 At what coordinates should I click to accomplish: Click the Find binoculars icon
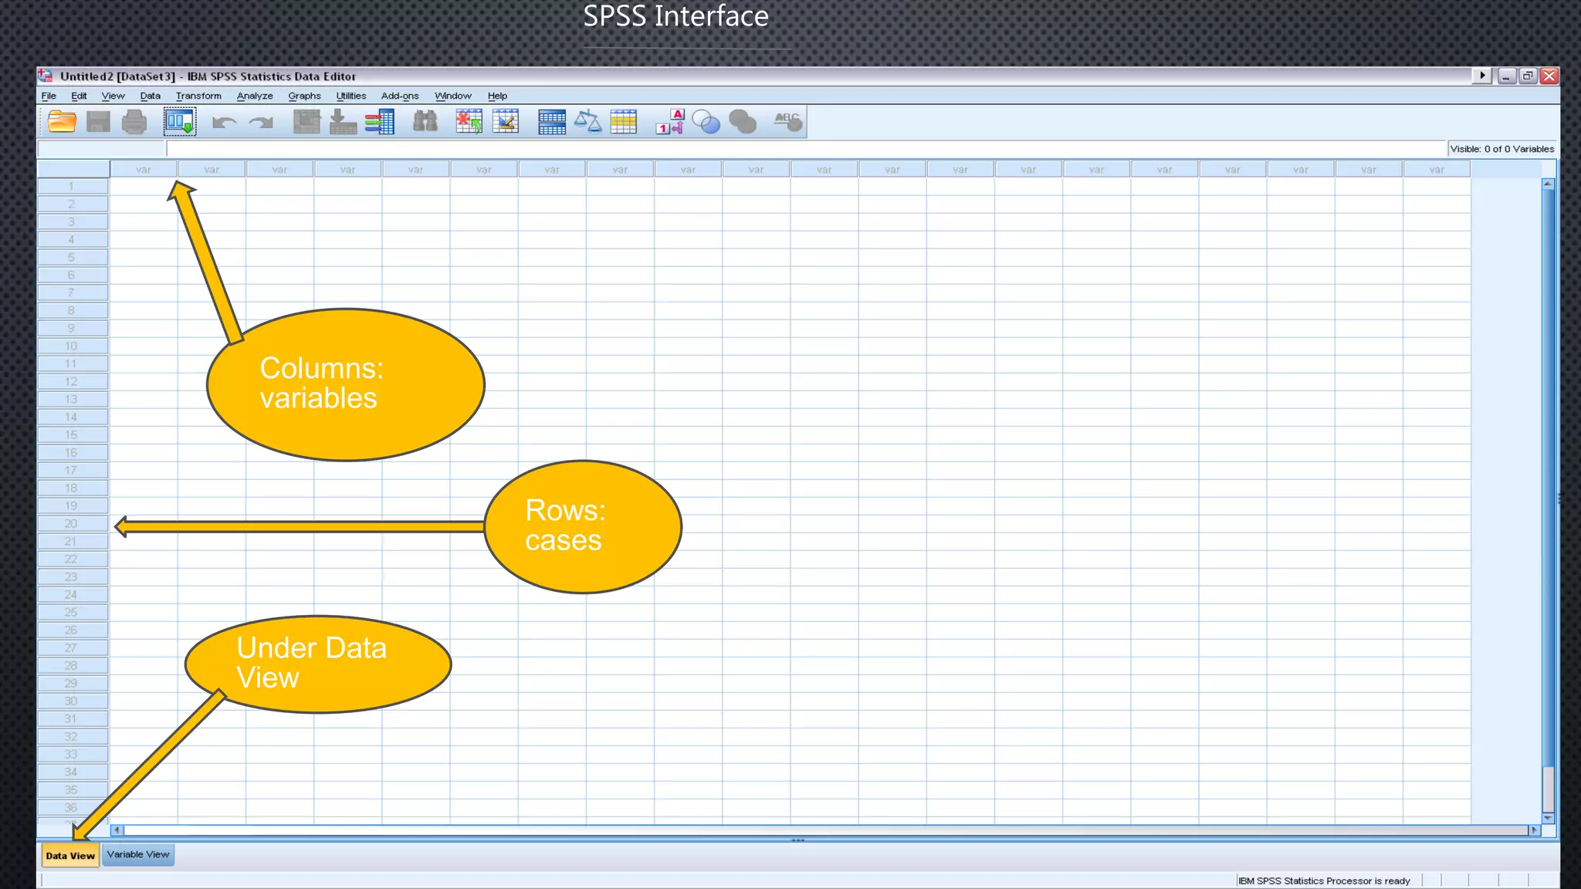(425, 122)
